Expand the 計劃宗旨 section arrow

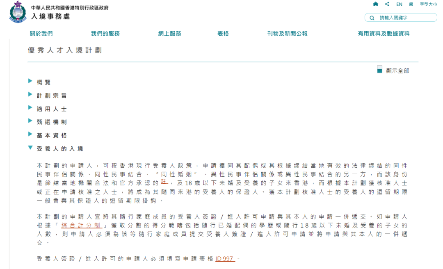(30, 94)
